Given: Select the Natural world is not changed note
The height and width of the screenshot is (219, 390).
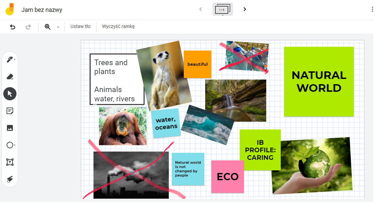Looking at the screenshot, I should [188, 169].
